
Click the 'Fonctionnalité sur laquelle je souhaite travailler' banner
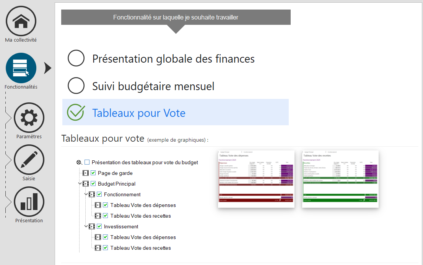click(176, 18)
